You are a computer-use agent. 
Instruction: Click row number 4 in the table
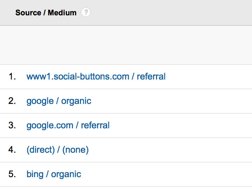click(12, 150)
